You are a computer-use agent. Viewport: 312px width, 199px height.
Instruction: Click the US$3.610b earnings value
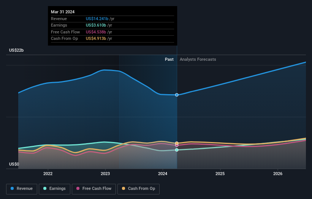coord(96,25)
